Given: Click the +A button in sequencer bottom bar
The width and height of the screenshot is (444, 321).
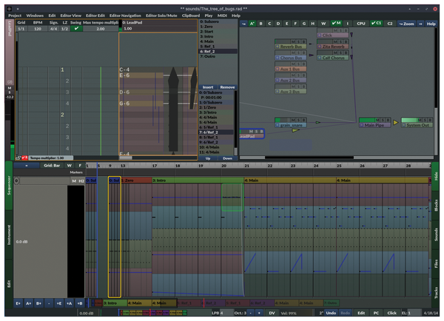Looking at the screenshot, I should click(70, 303).
